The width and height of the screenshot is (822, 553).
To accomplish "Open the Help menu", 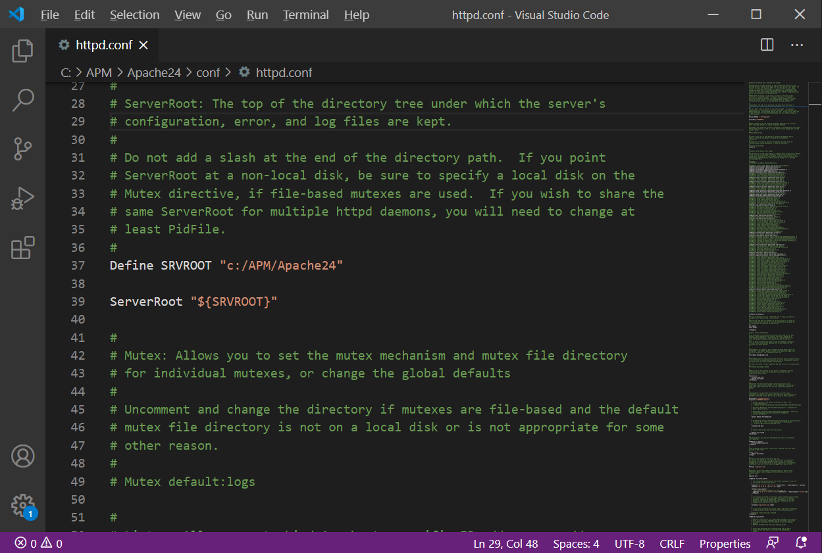I will tap(357, 14).
